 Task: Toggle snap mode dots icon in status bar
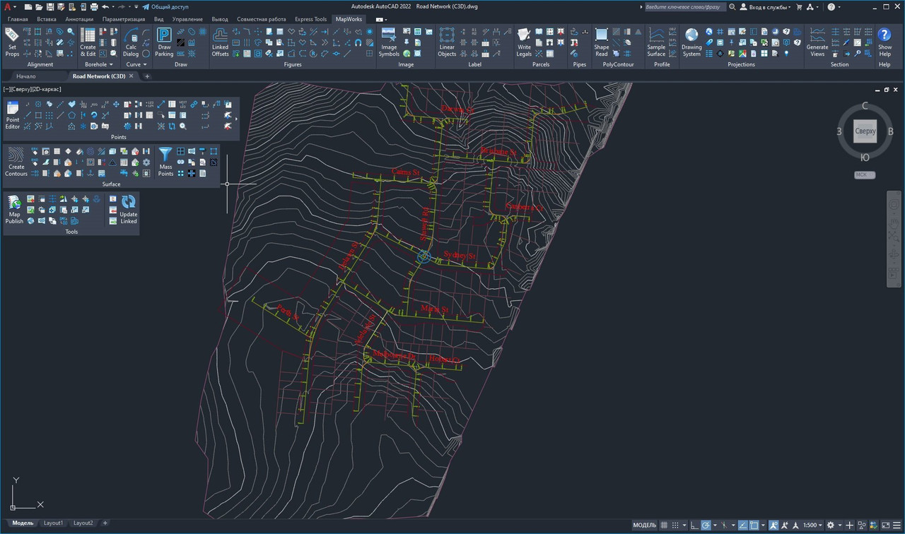tap(675, 526)
